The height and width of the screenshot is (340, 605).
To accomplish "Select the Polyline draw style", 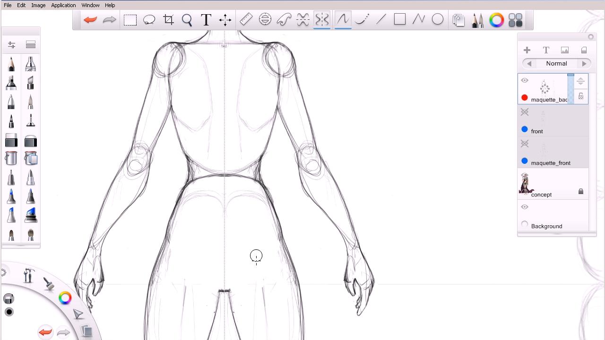I will click(419, 20).
